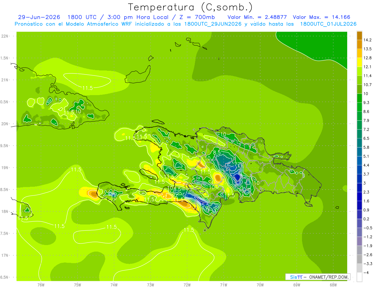This screenshot has height=289, width=374.
Task: Click the colorbar label '-0.5'
Action: [368, 228]
